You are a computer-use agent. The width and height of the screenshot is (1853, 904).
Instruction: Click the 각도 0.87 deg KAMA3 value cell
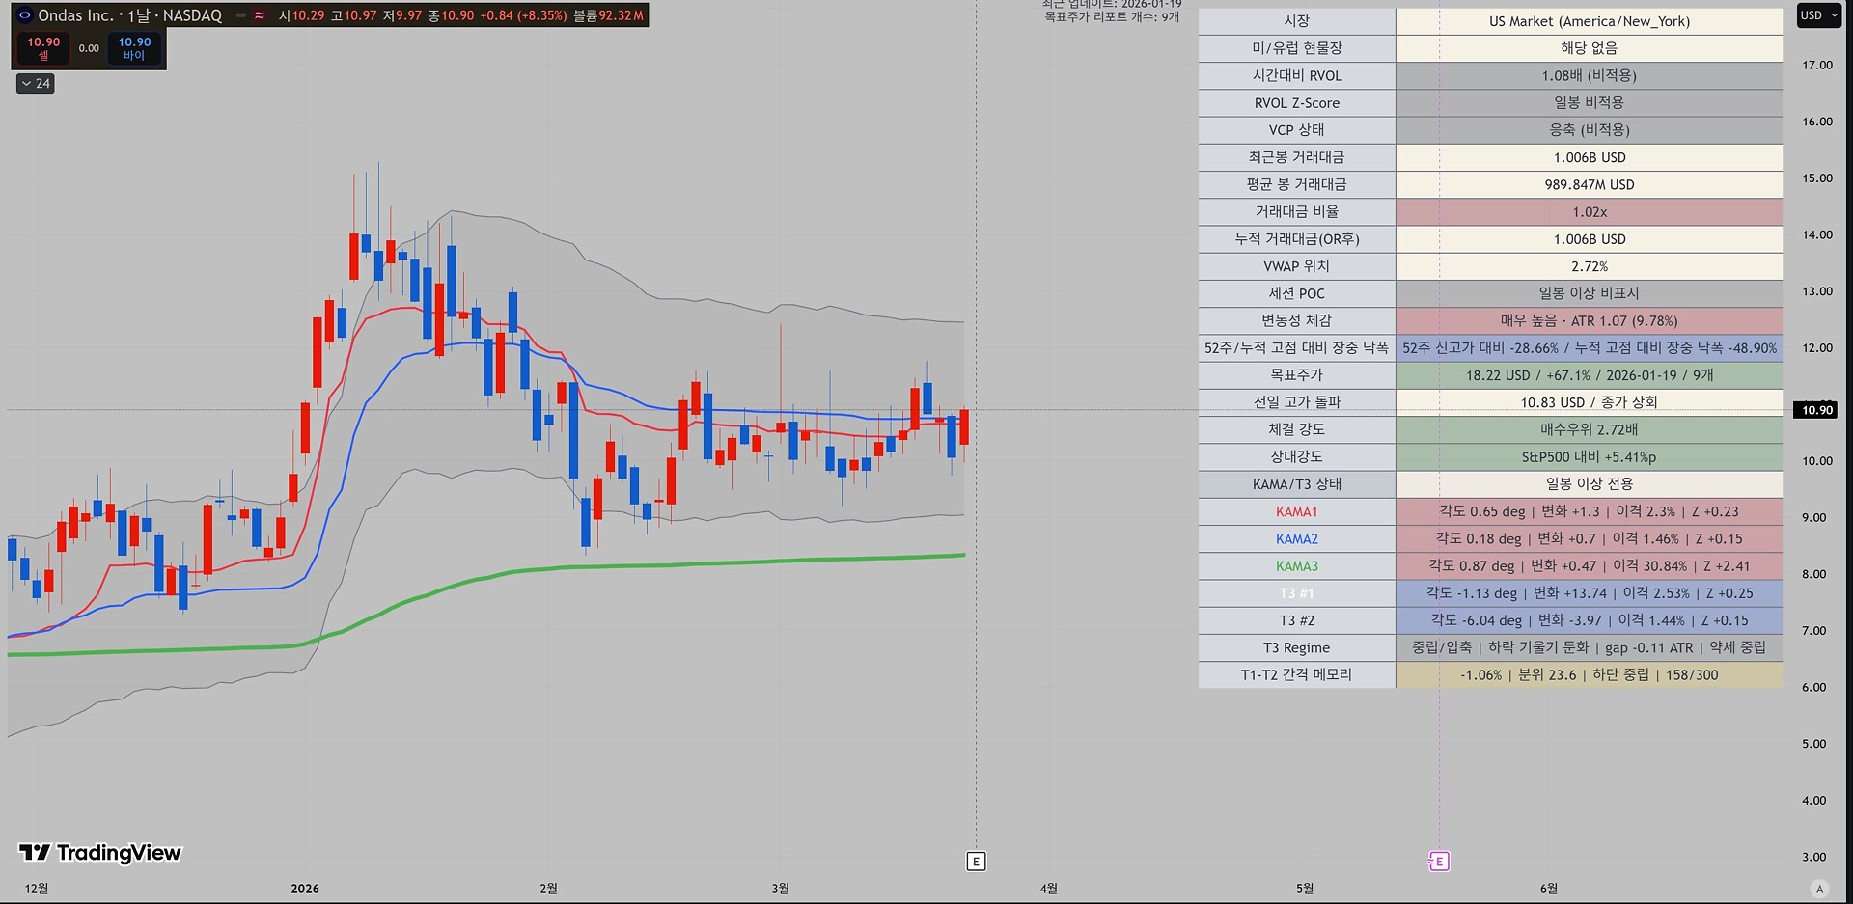click(1589, 566)
